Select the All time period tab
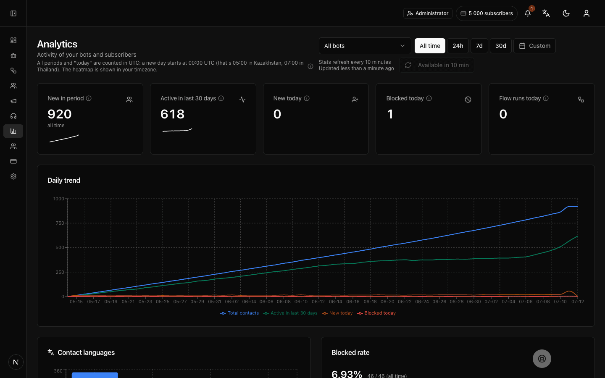The height and width of the screenshot is (378, 605). click(x=430, y=46)
